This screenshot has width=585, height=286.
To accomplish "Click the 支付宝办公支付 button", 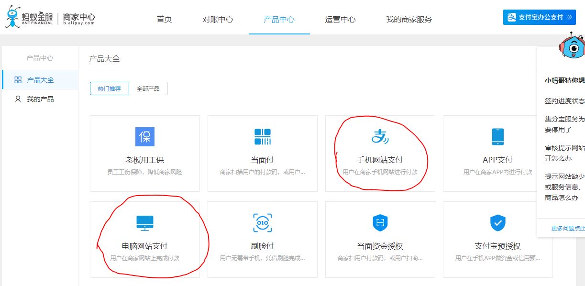I will [540, 17].
